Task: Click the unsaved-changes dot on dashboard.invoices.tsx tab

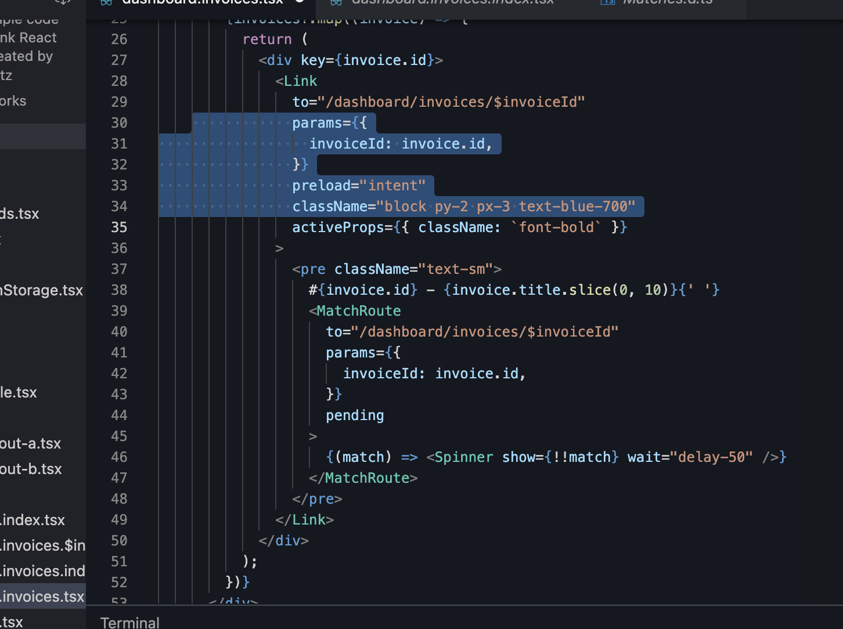Action: [x=300, y=1]
